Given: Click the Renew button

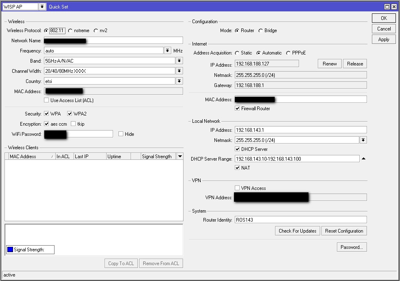Looking at the screenshot, I should [330, 64].
